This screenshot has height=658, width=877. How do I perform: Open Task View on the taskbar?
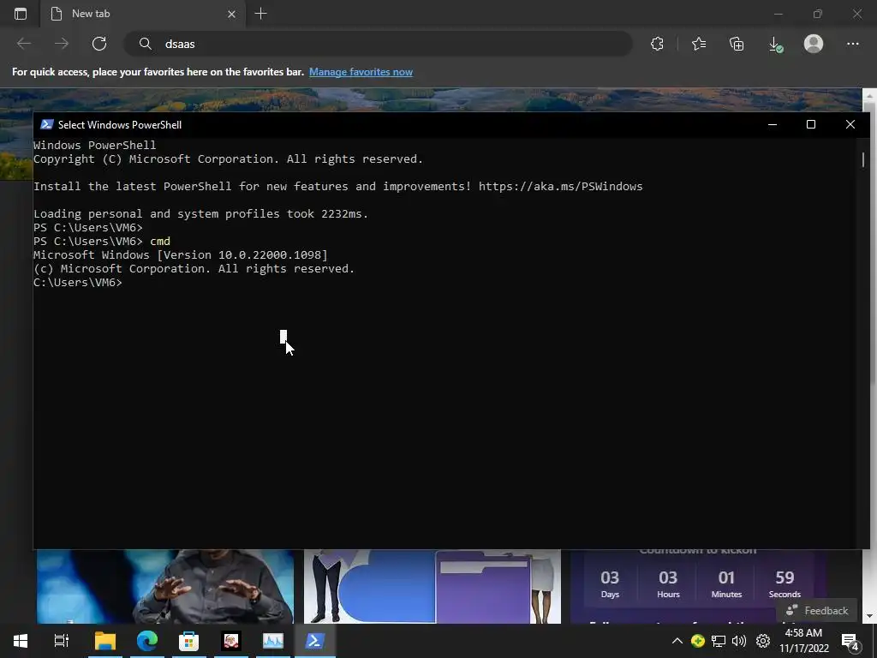coord(62,641)
